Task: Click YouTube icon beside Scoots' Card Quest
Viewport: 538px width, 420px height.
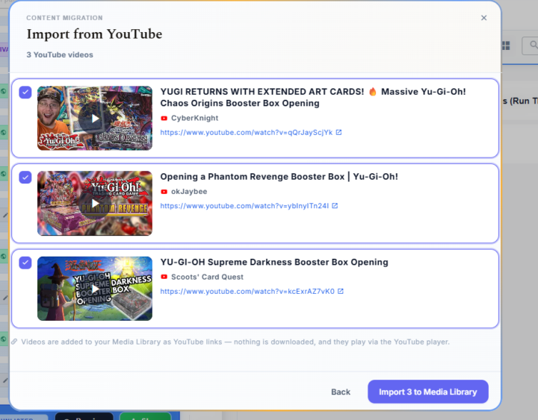Action: click(x=164, y=277)
